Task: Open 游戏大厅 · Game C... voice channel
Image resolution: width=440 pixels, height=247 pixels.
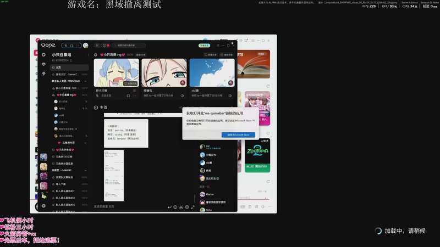Action: pos(69,74)
